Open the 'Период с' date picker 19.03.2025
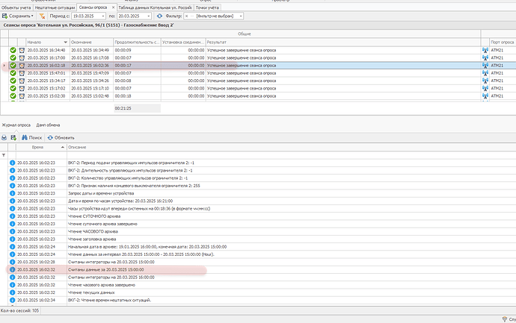The image size is (516, 323). click(103, 16)
